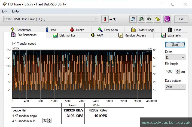
Task: Switch to the Erase tab
Action: (175, 30)
